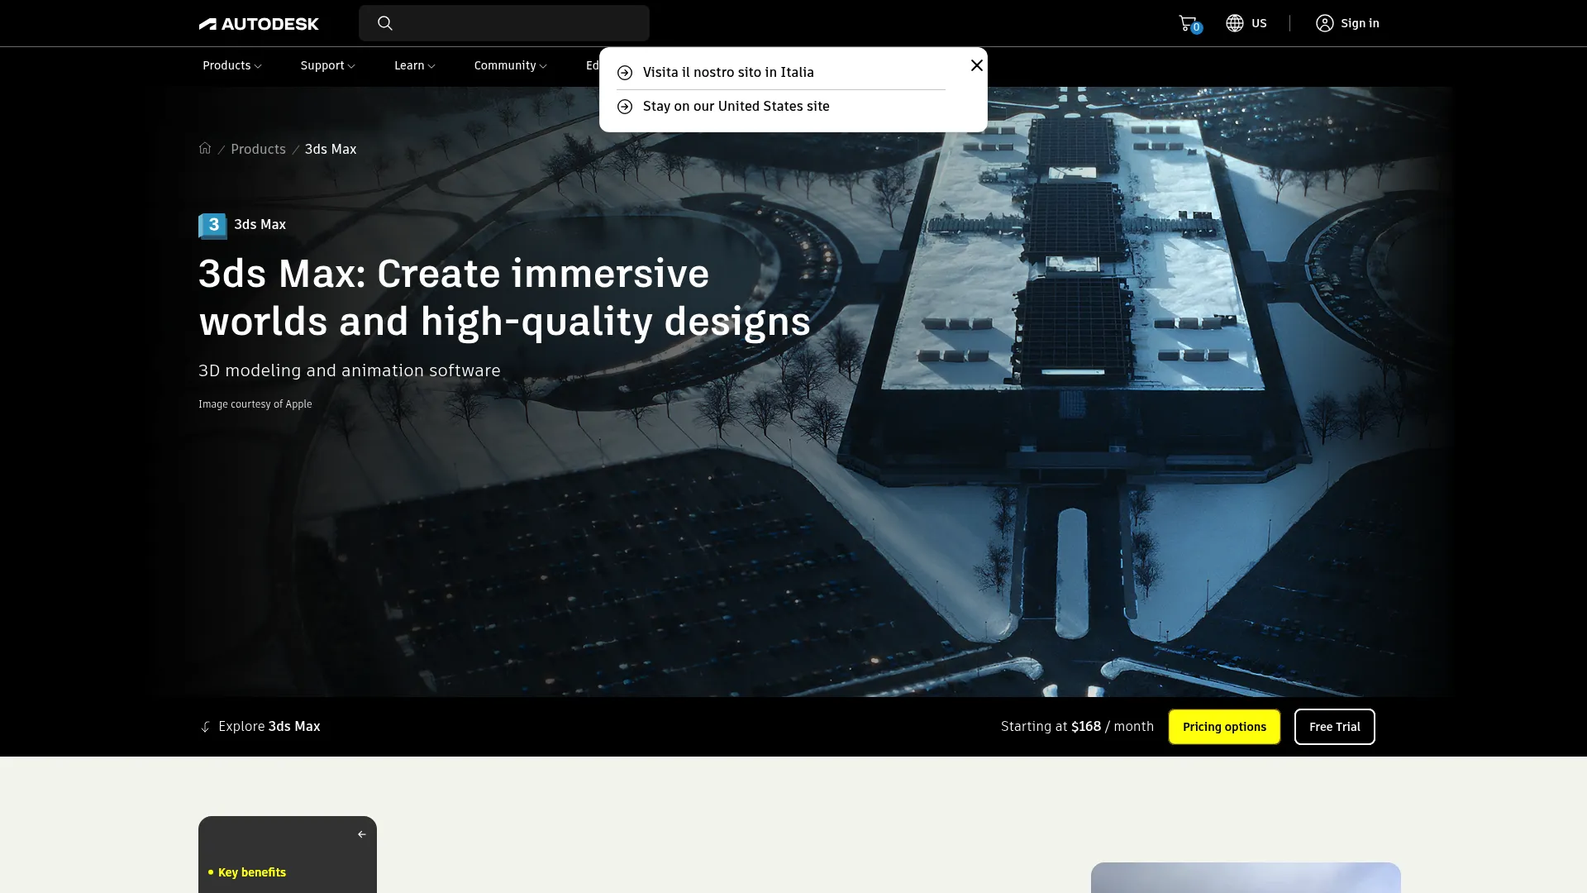The width and height of the screenshot is (1587, 893).
Task: Click the 'Starting at $168 / month' text
Action: [x=1077, y=727]
